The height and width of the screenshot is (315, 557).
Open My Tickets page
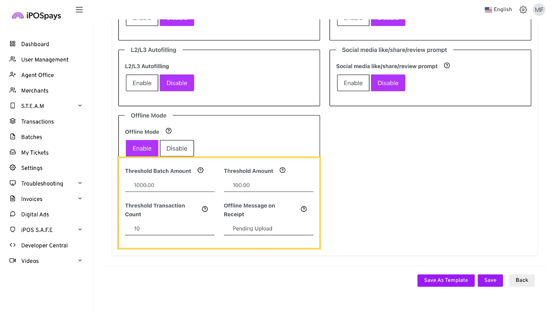coord(35,153)
